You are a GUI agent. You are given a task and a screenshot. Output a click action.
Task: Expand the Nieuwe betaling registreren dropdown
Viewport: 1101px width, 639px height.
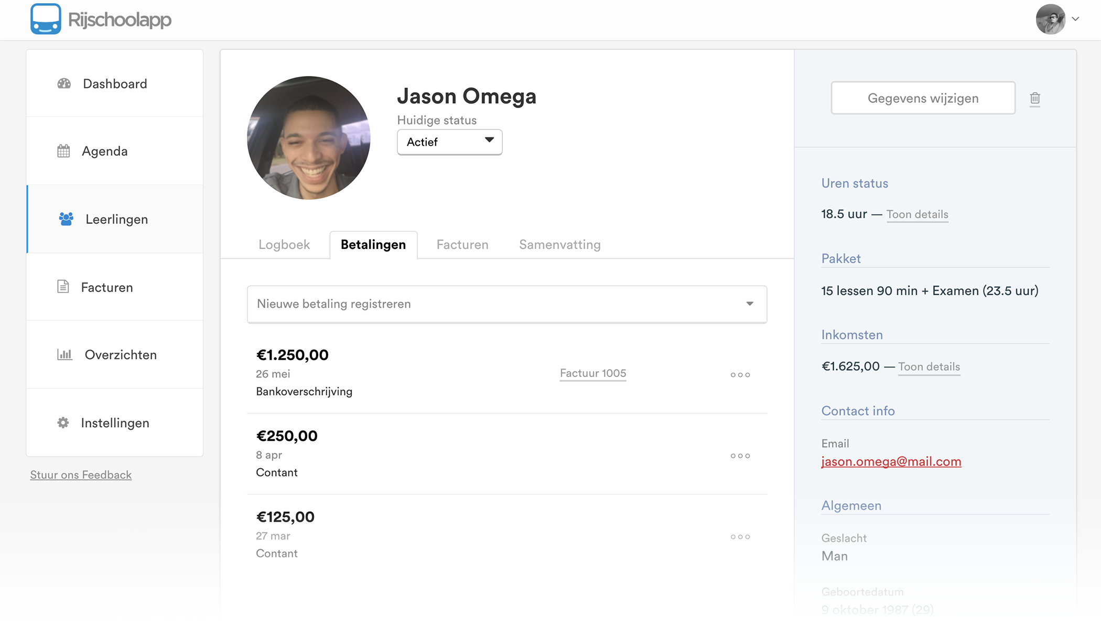[x=749, y=304]
